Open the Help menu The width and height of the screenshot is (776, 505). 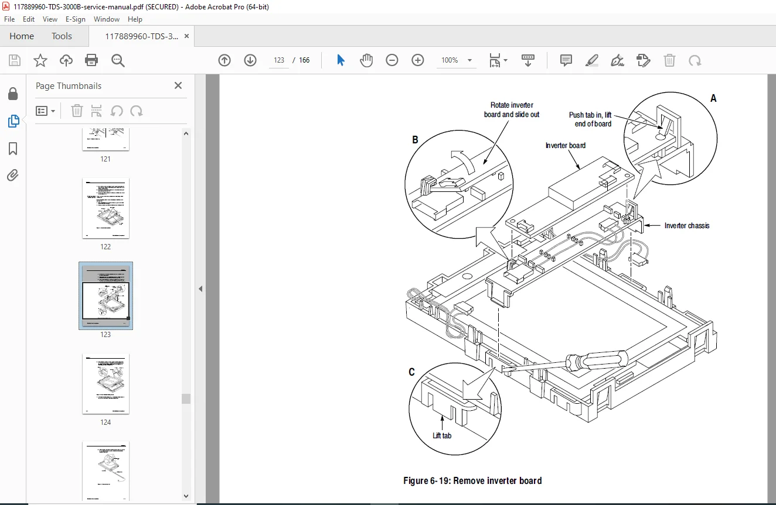[x=135, y=19]
